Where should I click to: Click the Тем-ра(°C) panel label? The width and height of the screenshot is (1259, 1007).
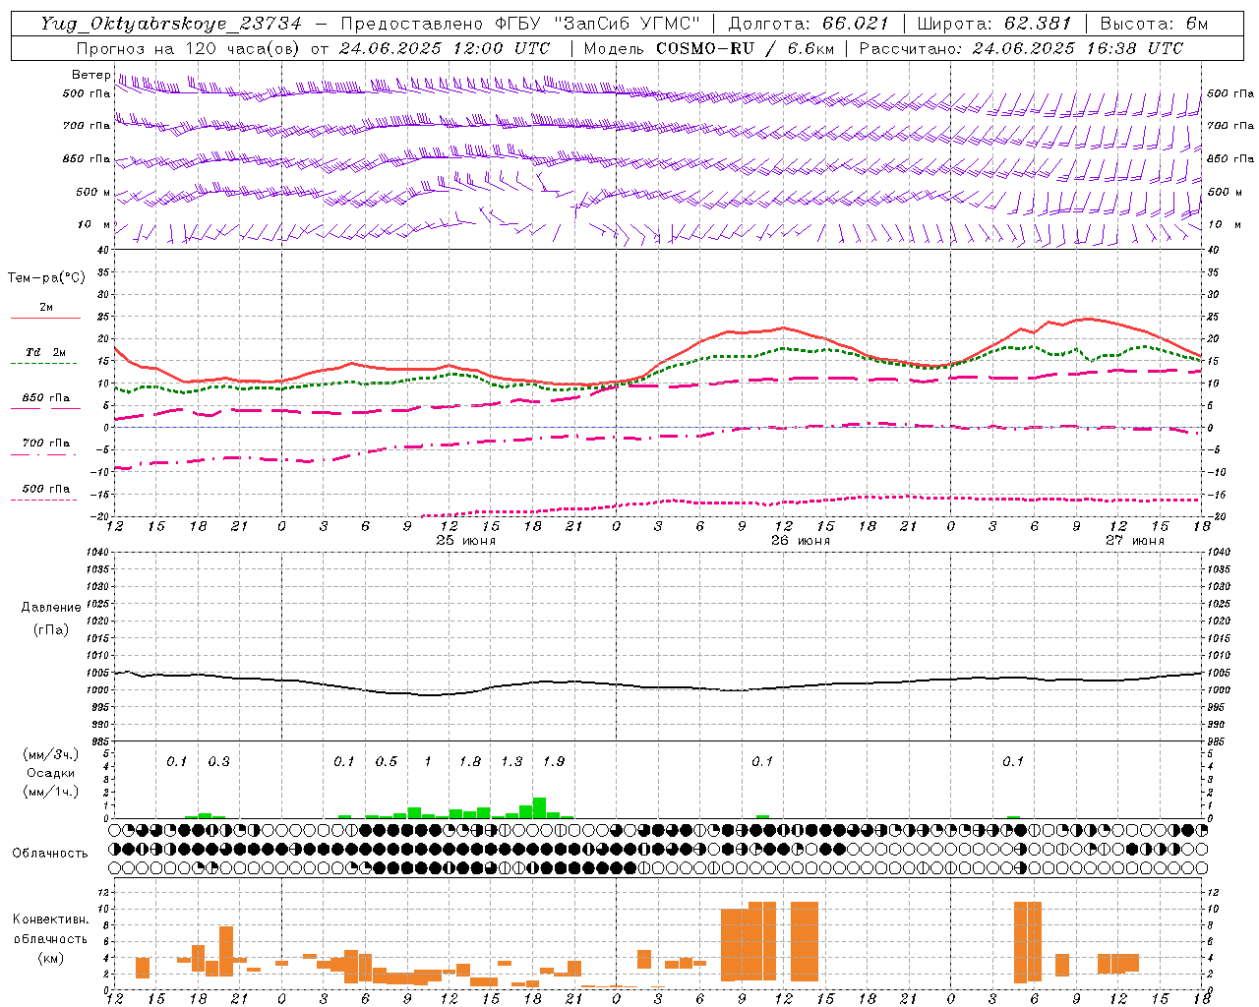tap(46, 278)
